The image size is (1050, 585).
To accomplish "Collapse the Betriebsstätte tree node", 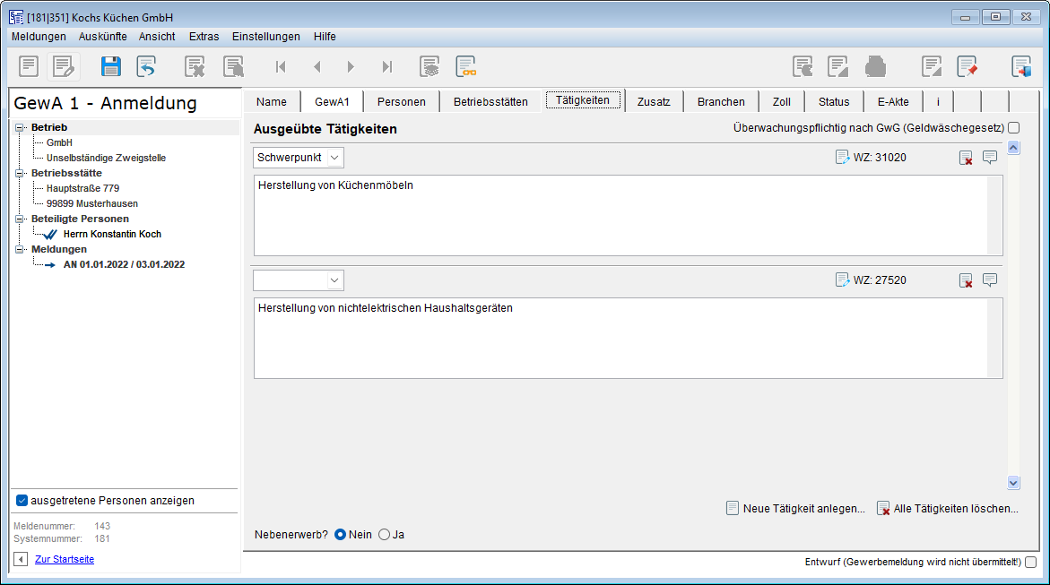I will [21, 173].
